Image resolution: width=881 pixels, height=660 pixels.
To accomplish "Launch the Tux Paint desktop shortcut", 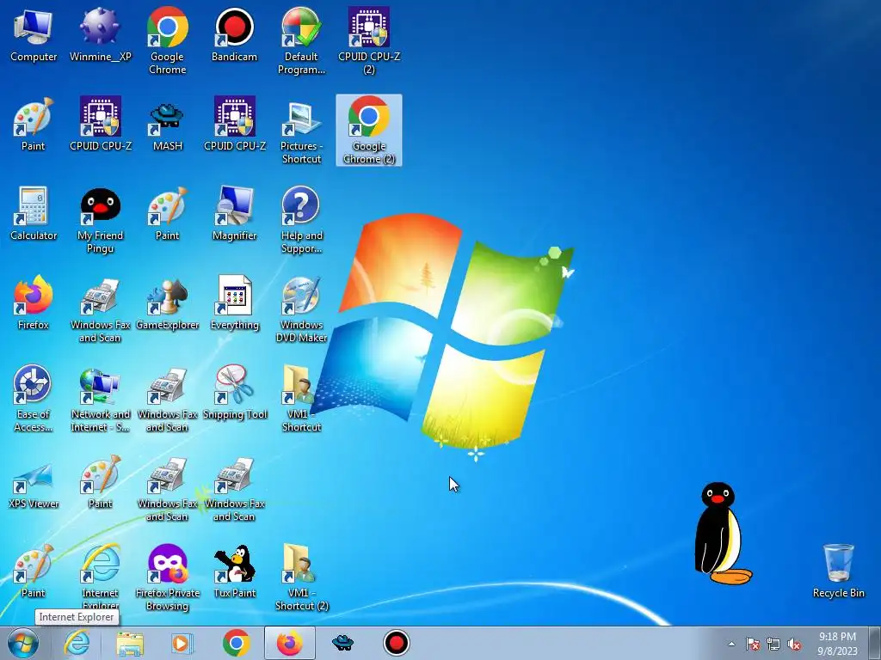I will coord(234,571).
